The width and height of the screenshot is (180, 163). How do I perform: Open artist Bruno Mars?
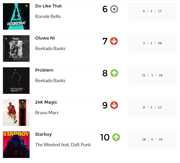coord(47,113)
